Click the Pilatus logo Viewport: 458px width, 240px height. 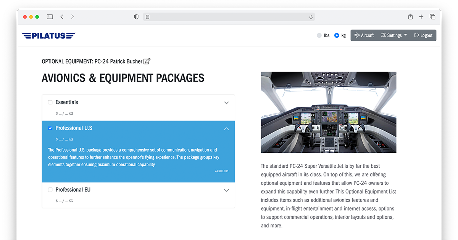(48, 35)
